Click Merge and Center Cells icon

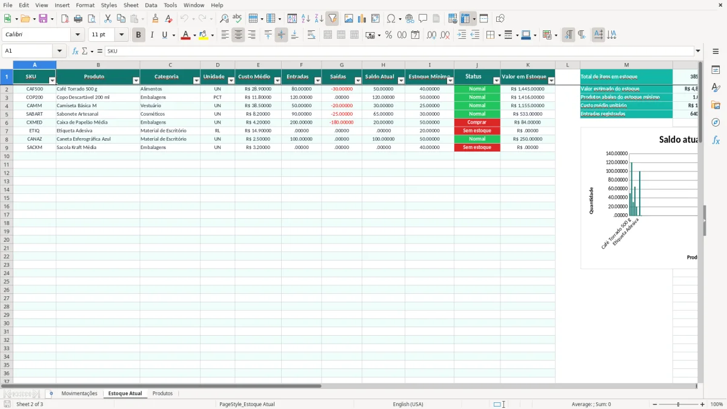click(x=328, y=35)
